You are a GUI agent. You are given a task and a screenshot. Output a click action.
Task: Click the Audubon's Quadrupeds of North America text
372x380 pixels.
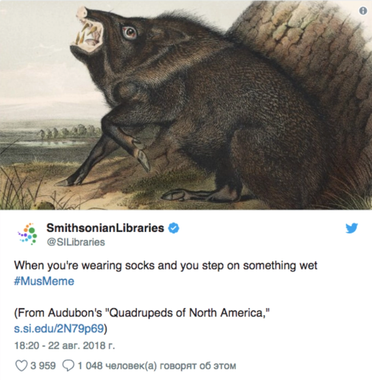coord(142,312)
